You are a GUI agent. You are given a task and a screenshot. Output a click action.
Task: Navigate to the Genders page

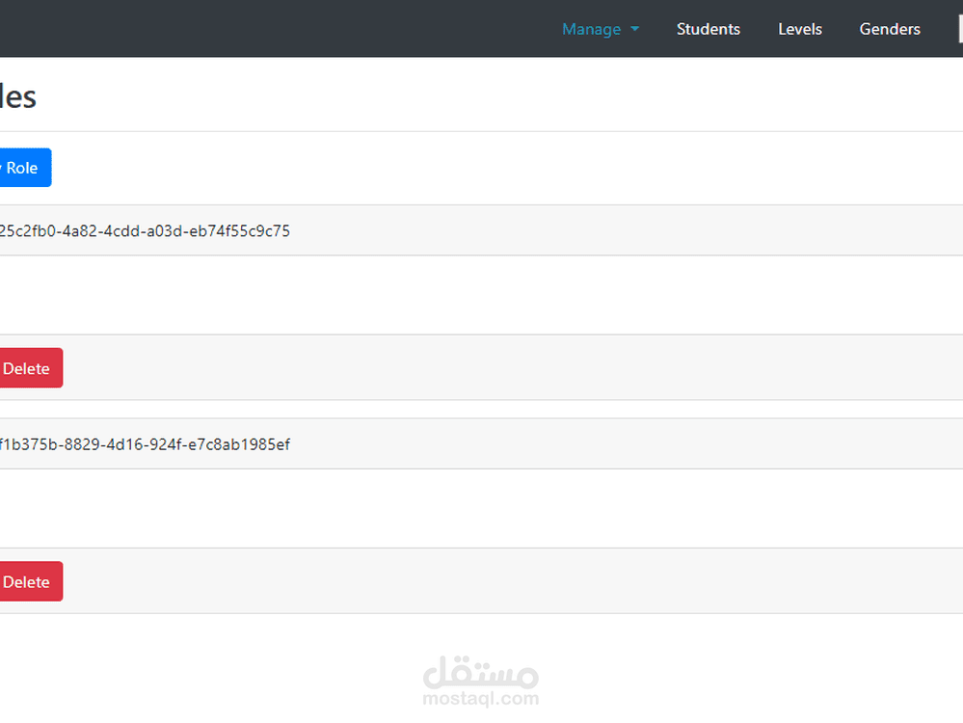point(890,29)
